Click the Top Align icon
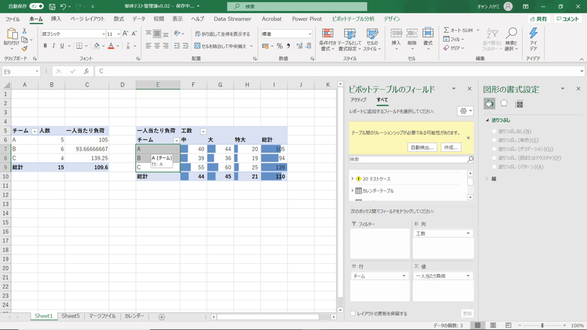The width and height of the screenshot is (587, 330). pyautogui.click(x=148, y=34)
